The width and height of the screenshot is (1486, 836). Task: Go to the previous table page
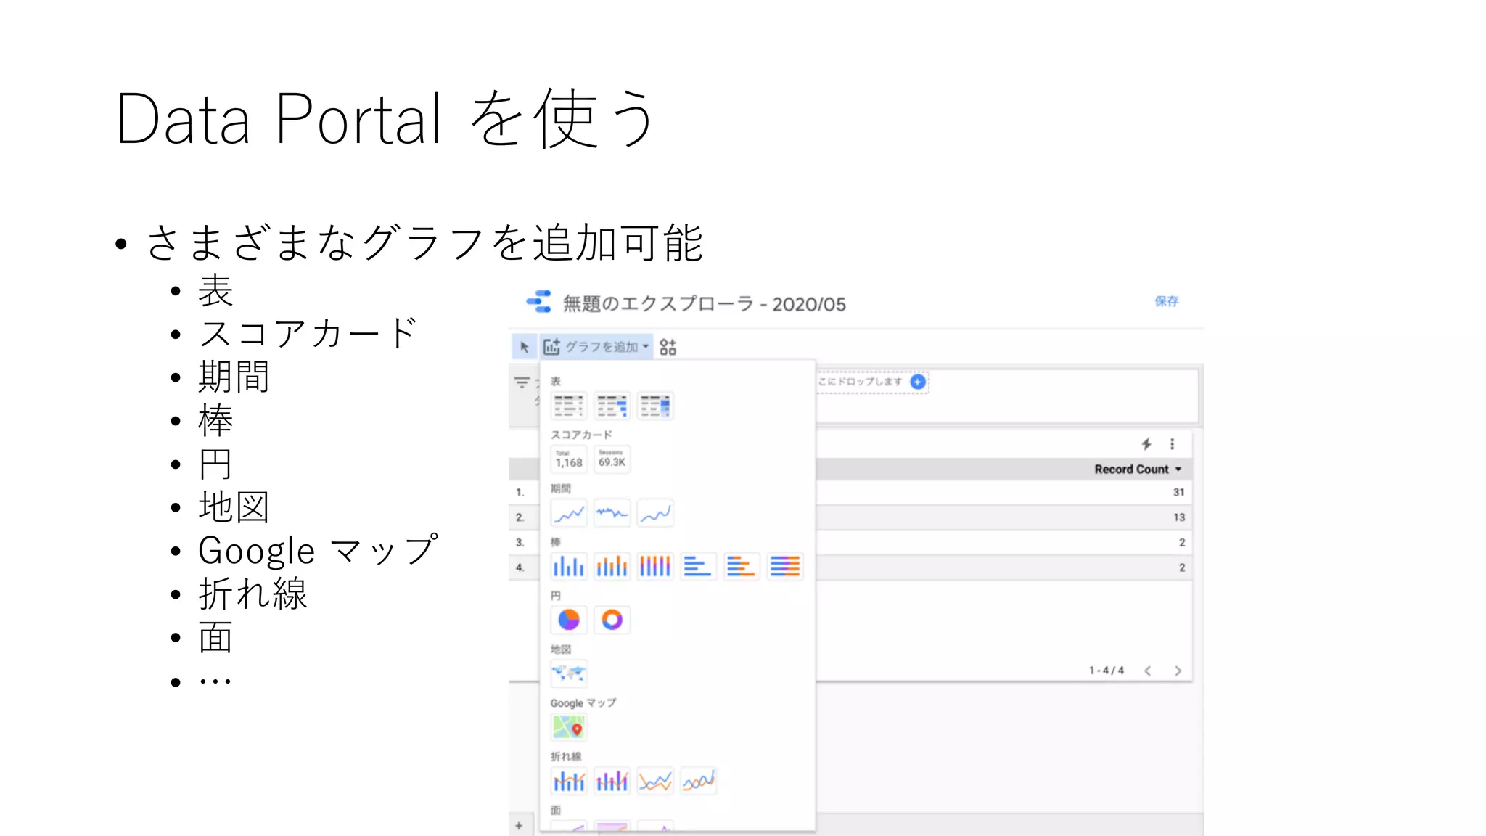(1147, 671)
